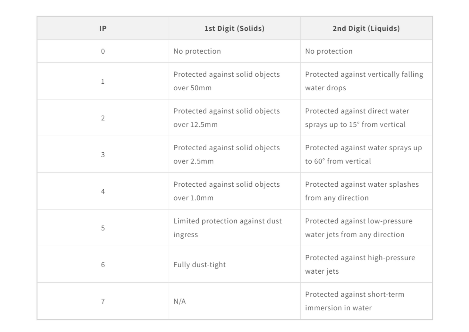Click IP row number 5
Viewport: 469px width, 332px height.
103,228
